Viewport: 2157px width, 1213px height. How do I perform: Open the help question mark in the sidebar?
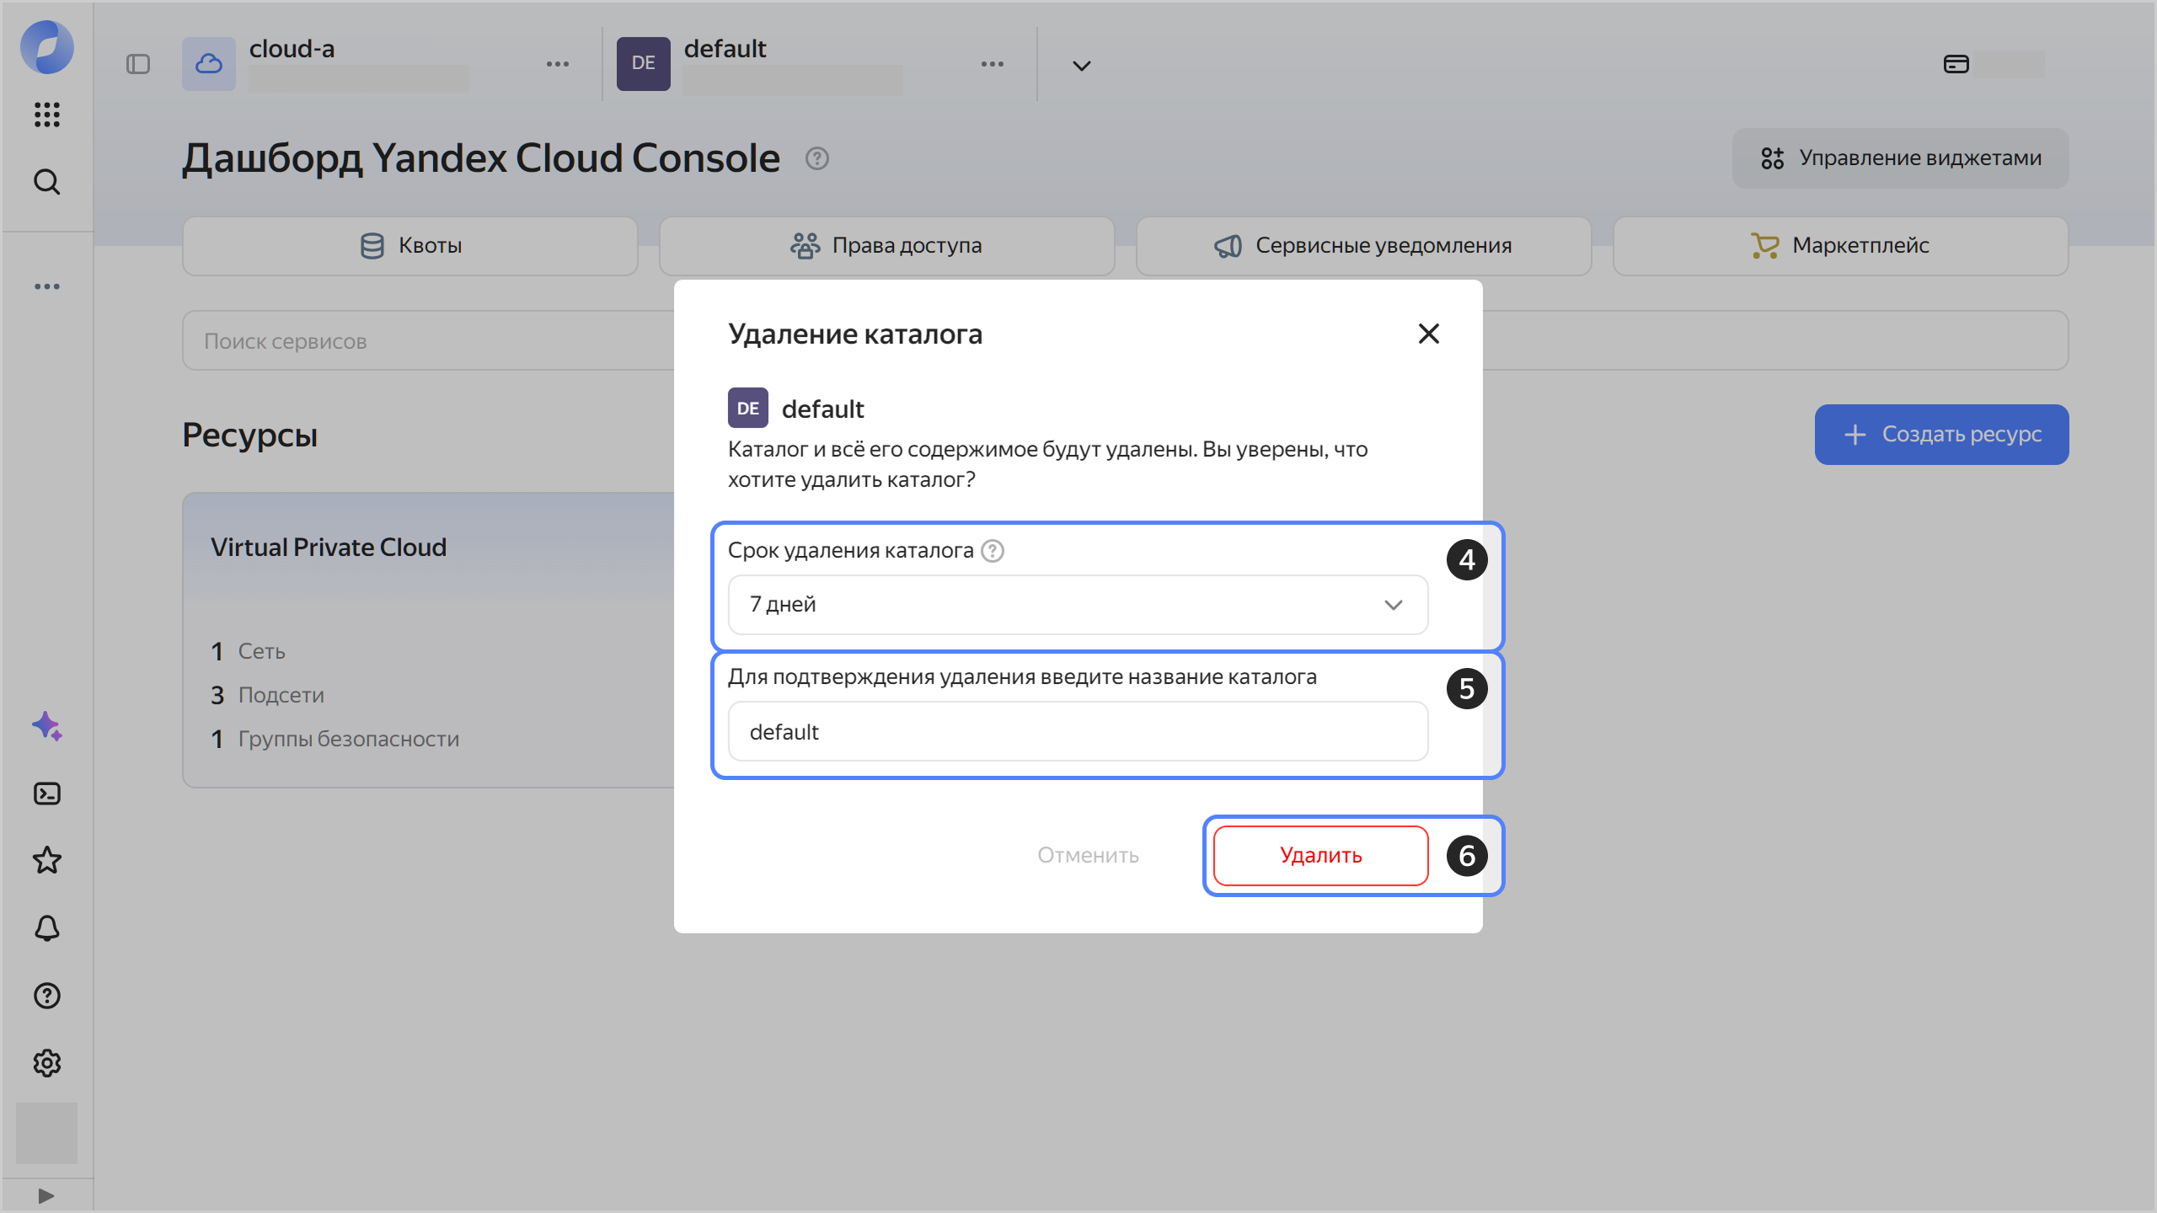(47, 996)
